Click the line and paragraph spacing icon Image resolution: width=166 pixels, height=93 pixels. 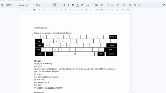point(108,5)
